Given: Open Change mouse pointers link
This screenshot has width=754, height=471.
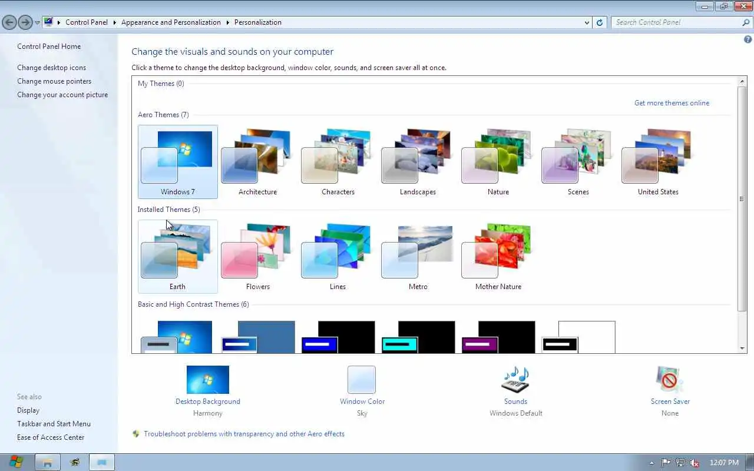Looking at the screenshot, I should point(54,81).
